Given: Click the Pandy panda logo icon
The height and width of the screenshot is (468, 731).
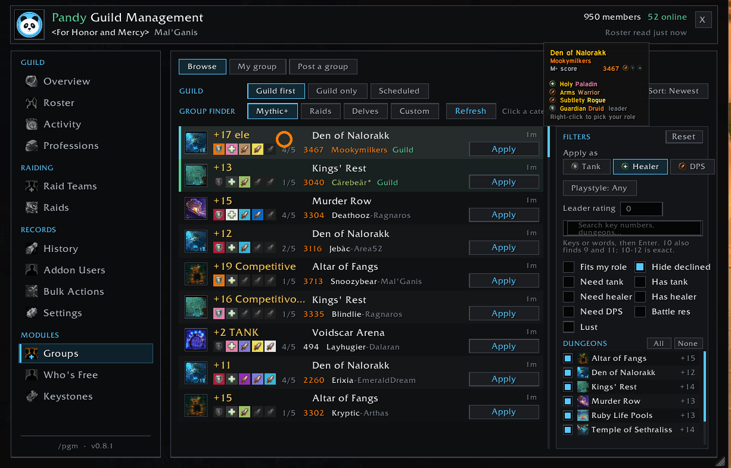Looking at the screenshot, I should click(x=30, y=24).
